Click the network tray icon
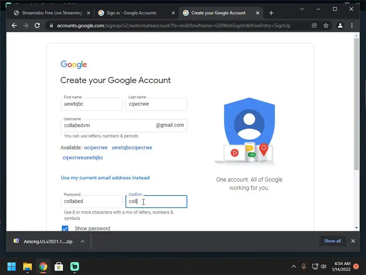The width and height of the screenshot is (366, 275). coord(315,266)
